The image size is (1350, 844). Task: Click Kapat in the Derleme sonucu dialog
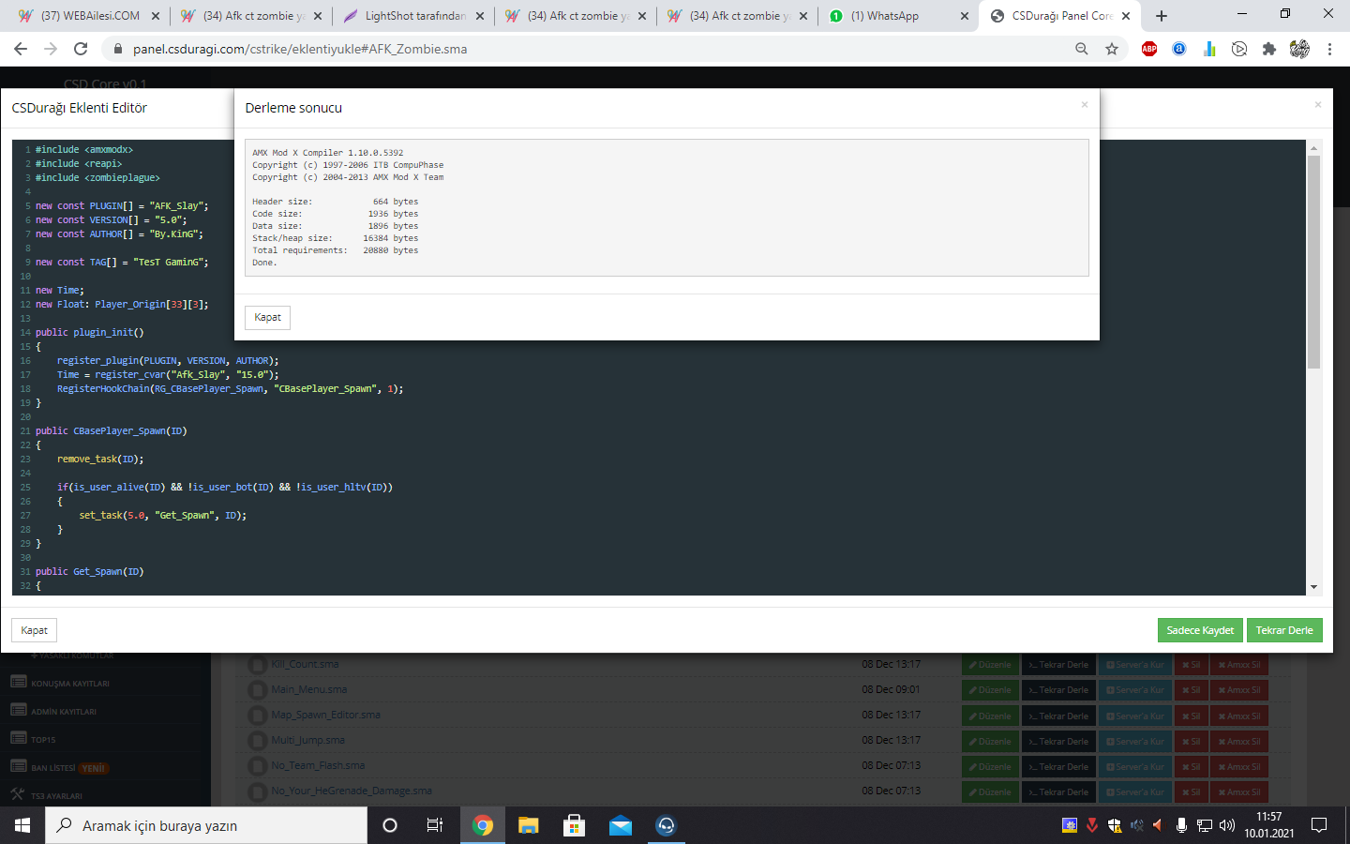(267, 318)
